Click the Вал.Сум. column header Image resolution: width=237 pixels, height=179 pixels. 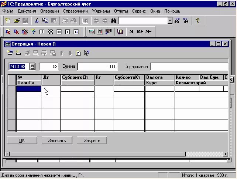point(211,77)
